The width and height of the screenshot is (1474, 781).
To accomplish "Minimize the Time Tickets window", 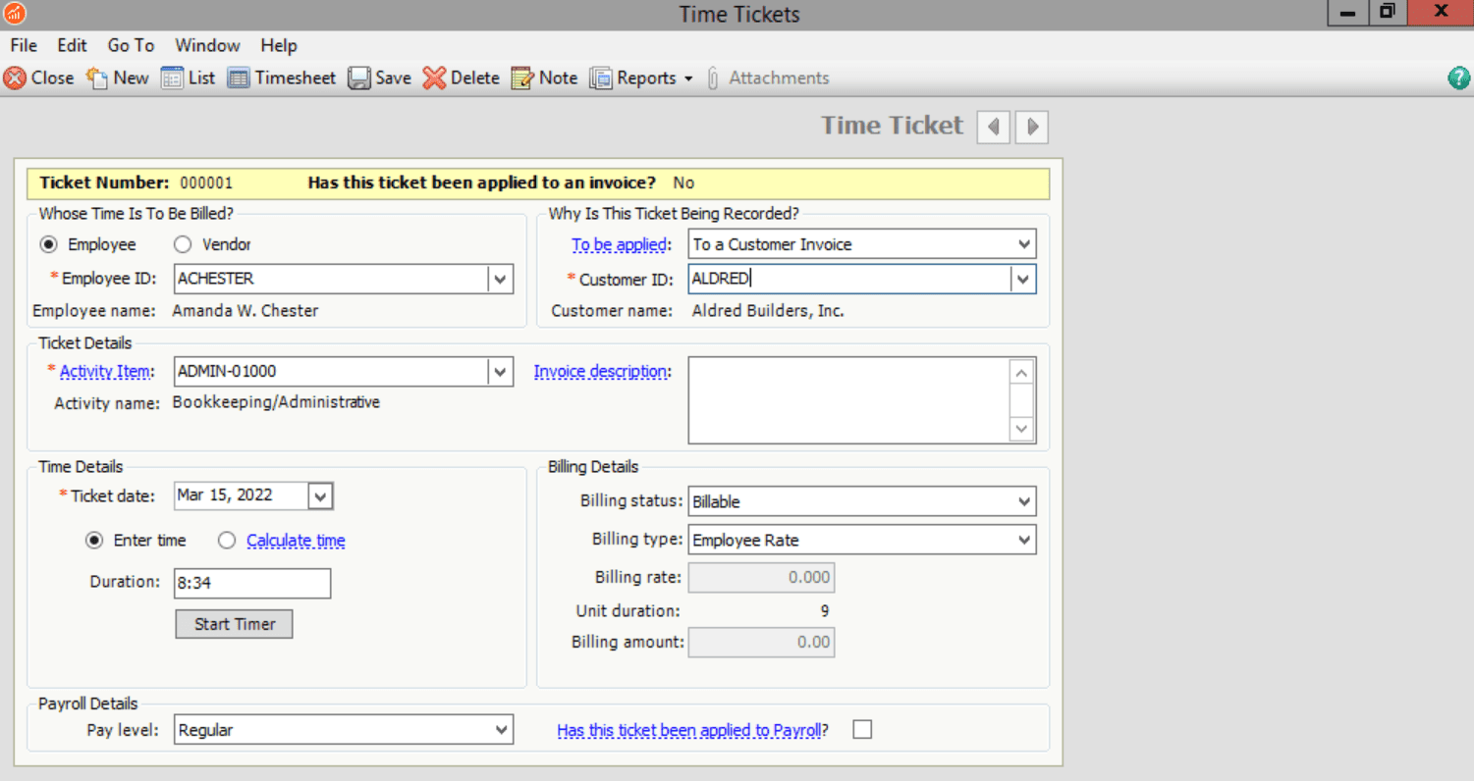I will click(x=1348, y=12).
